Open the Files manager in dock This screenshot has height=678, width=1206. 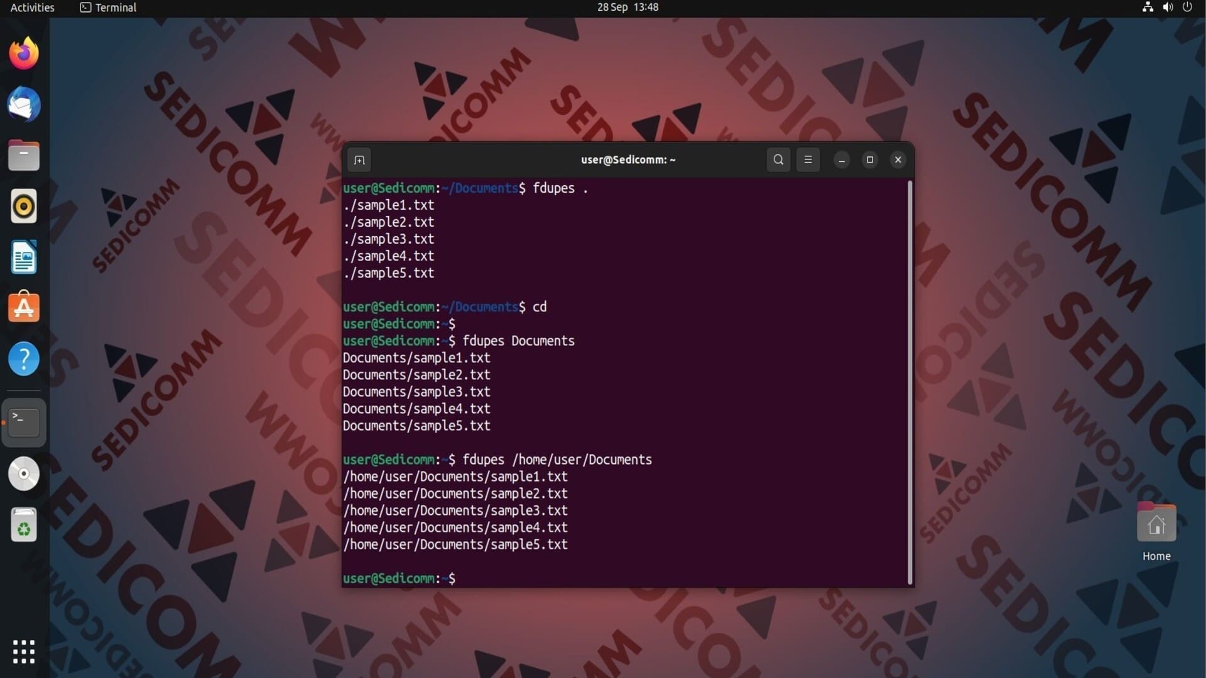[24, 155]
